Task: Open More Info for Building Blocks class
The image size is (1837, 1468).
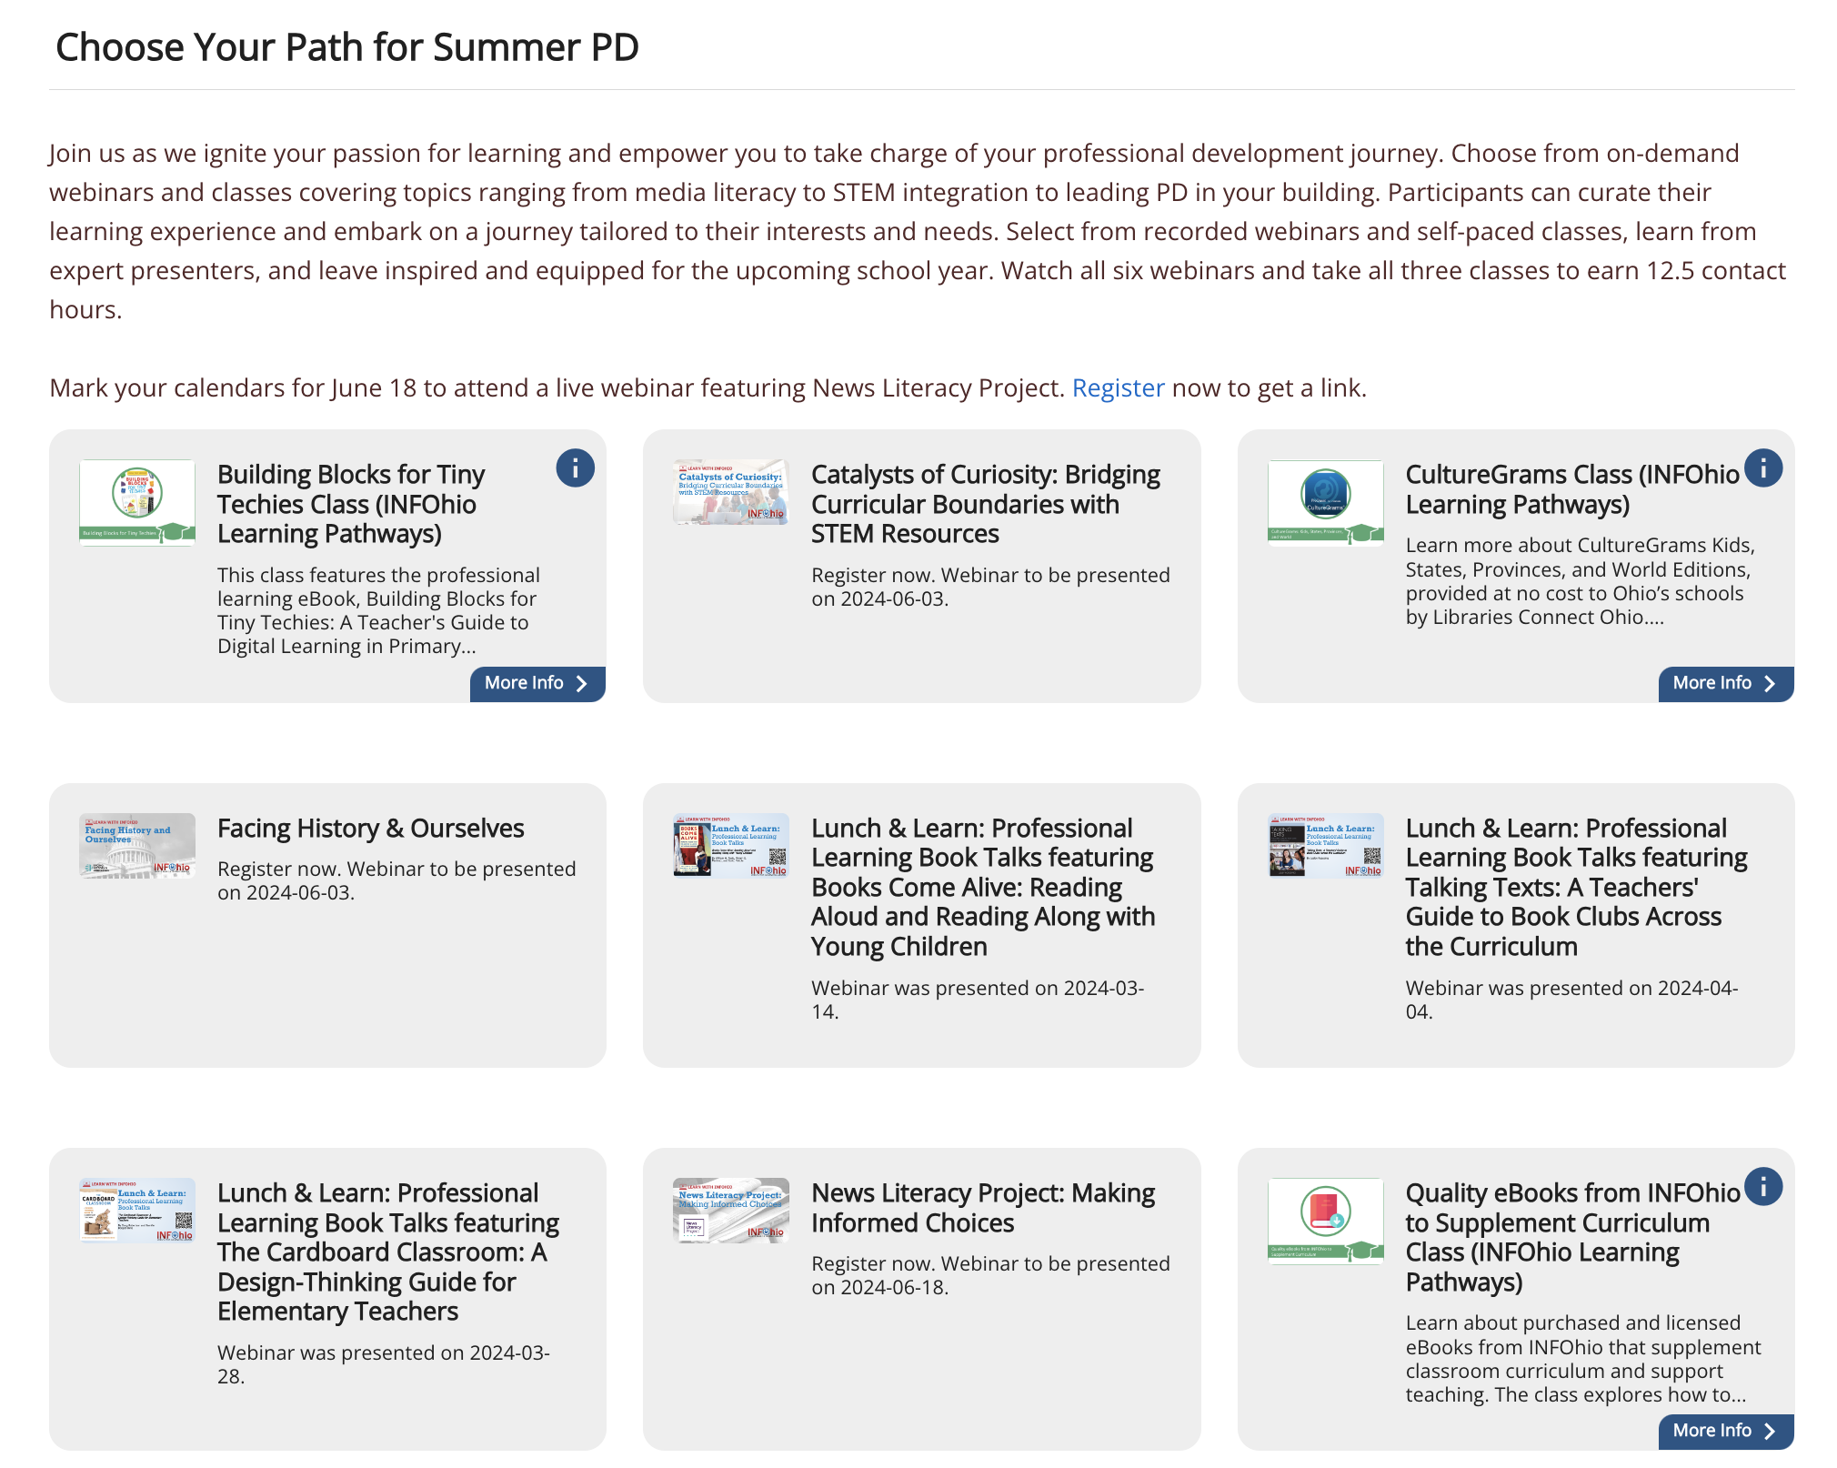Action: [537, 684]
